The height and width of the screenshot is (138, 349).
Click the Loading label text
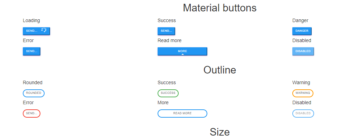click(31, 20)
